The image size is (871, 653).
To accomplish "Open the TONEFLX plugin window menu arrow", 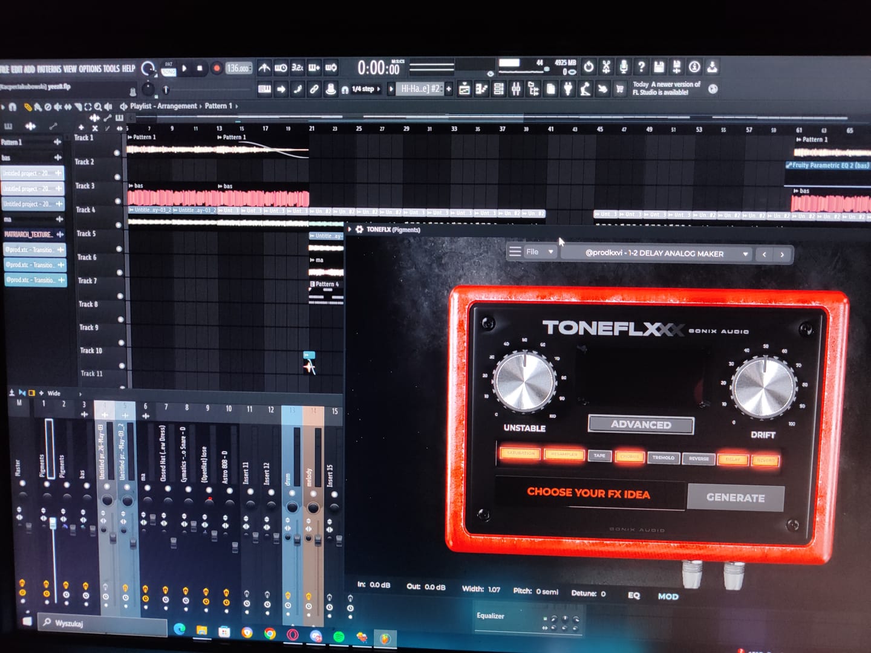I will coord(350,229).
